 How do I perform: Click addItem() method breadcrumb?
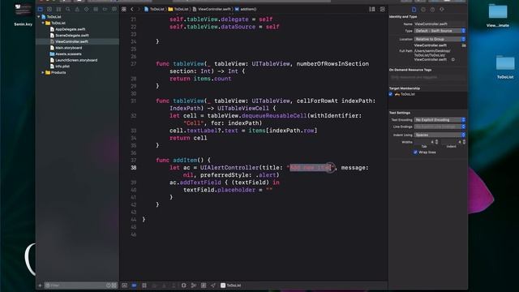(246, 9)
